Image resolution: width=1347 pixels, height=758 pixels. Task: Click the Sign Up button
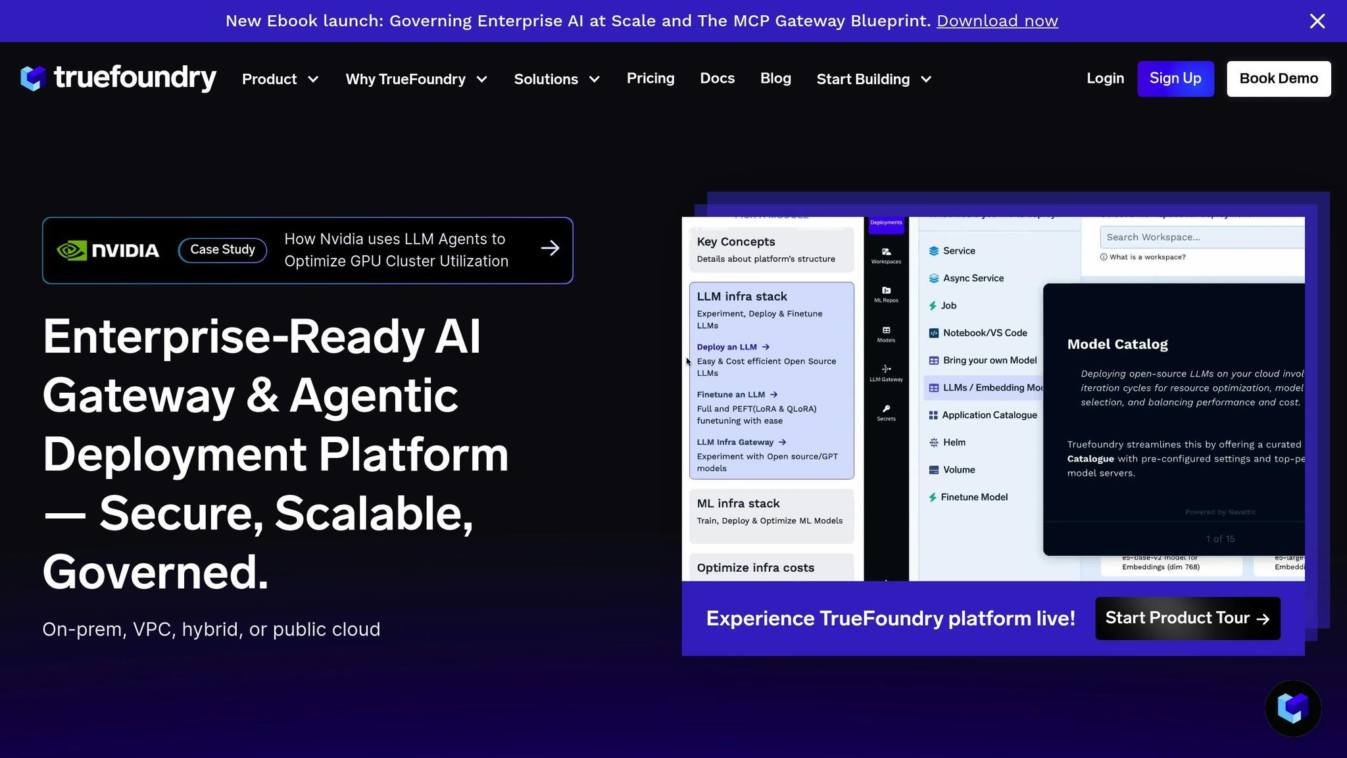pyautogui.click(x=1175, y=78)
